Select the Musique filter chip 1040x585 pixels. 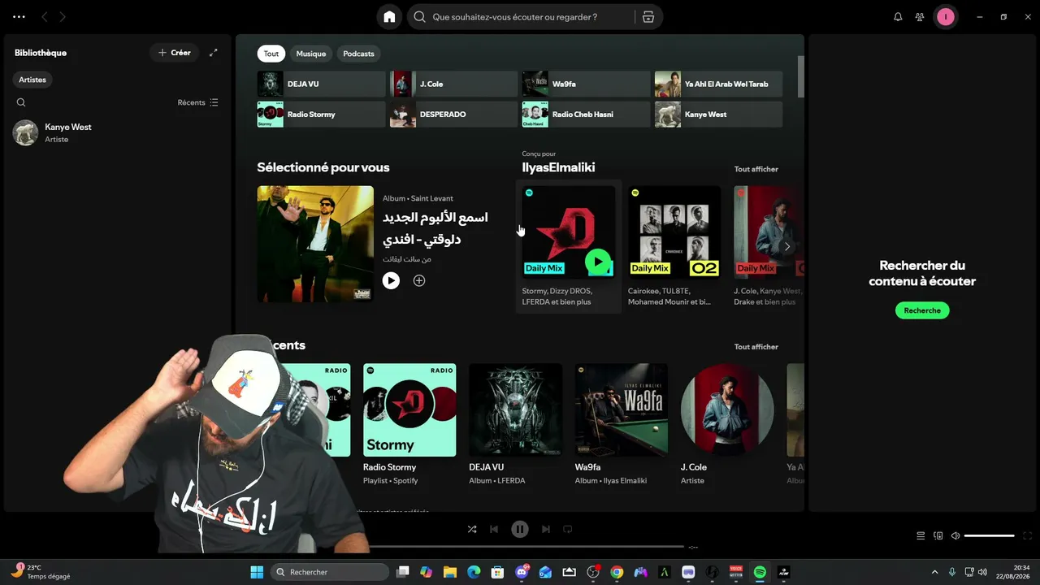[311, 54]
